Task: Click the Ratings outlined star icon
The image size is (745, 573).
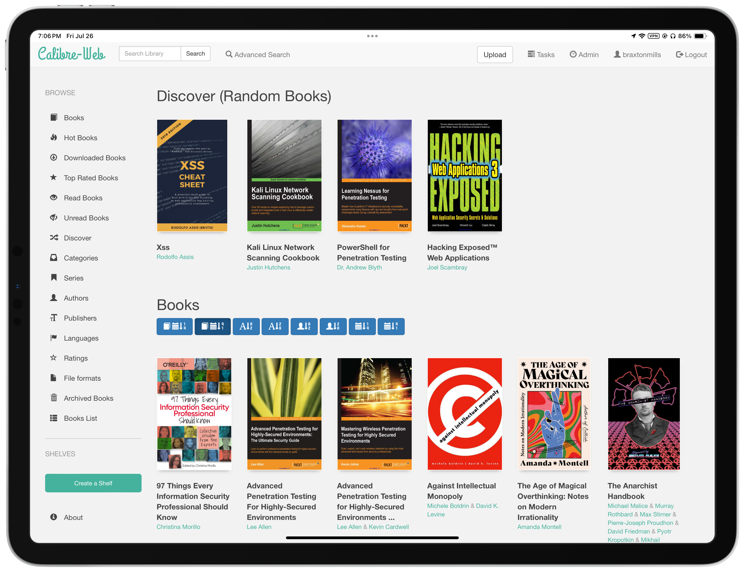Action: pos(54,358)
